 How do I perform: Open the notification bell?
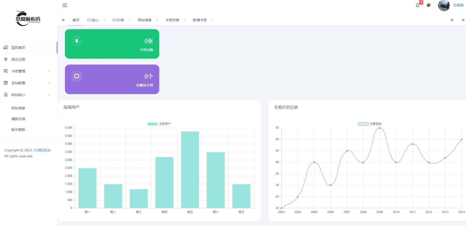(x=418, y=5)
